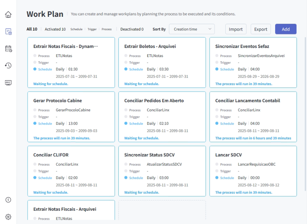The height and width of the screenshot is (224, 307).
Task: Filter work plans by Process
Action: pos(107,29)
